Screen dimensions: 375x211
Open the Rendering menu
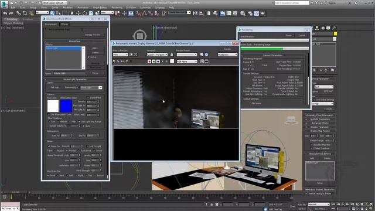(x=117, y=8)
